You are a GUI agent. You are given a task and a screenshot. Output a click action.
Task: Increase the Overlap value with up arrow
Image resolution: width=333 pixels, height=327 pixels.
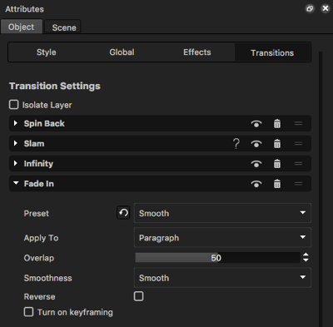point(306,255)
